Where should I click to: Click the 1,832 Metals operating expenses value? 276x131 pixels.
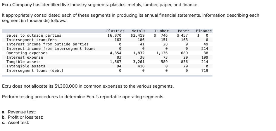[x=139, y=53]
